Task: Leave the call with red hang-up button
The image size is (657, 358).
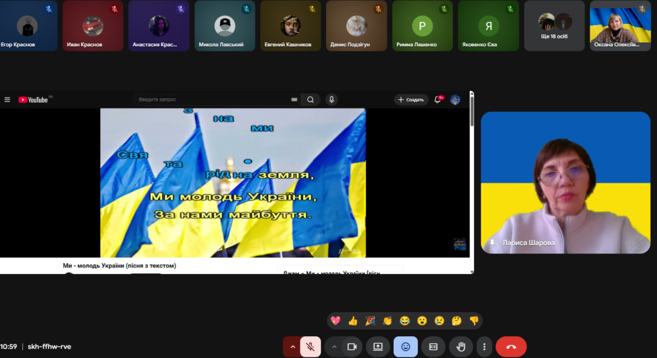Action: (x=511, y=346)
